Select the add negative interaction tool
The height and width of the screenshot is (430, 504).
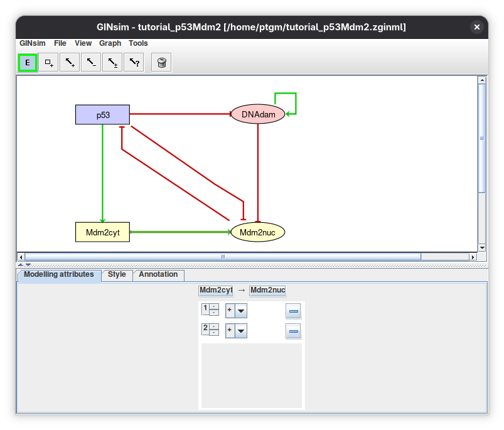(91, 62)
